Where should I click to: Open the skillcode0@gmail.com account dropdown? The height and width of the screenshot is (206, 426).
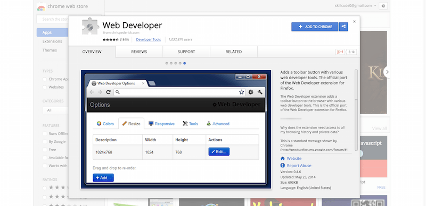[x=355, y=6]
